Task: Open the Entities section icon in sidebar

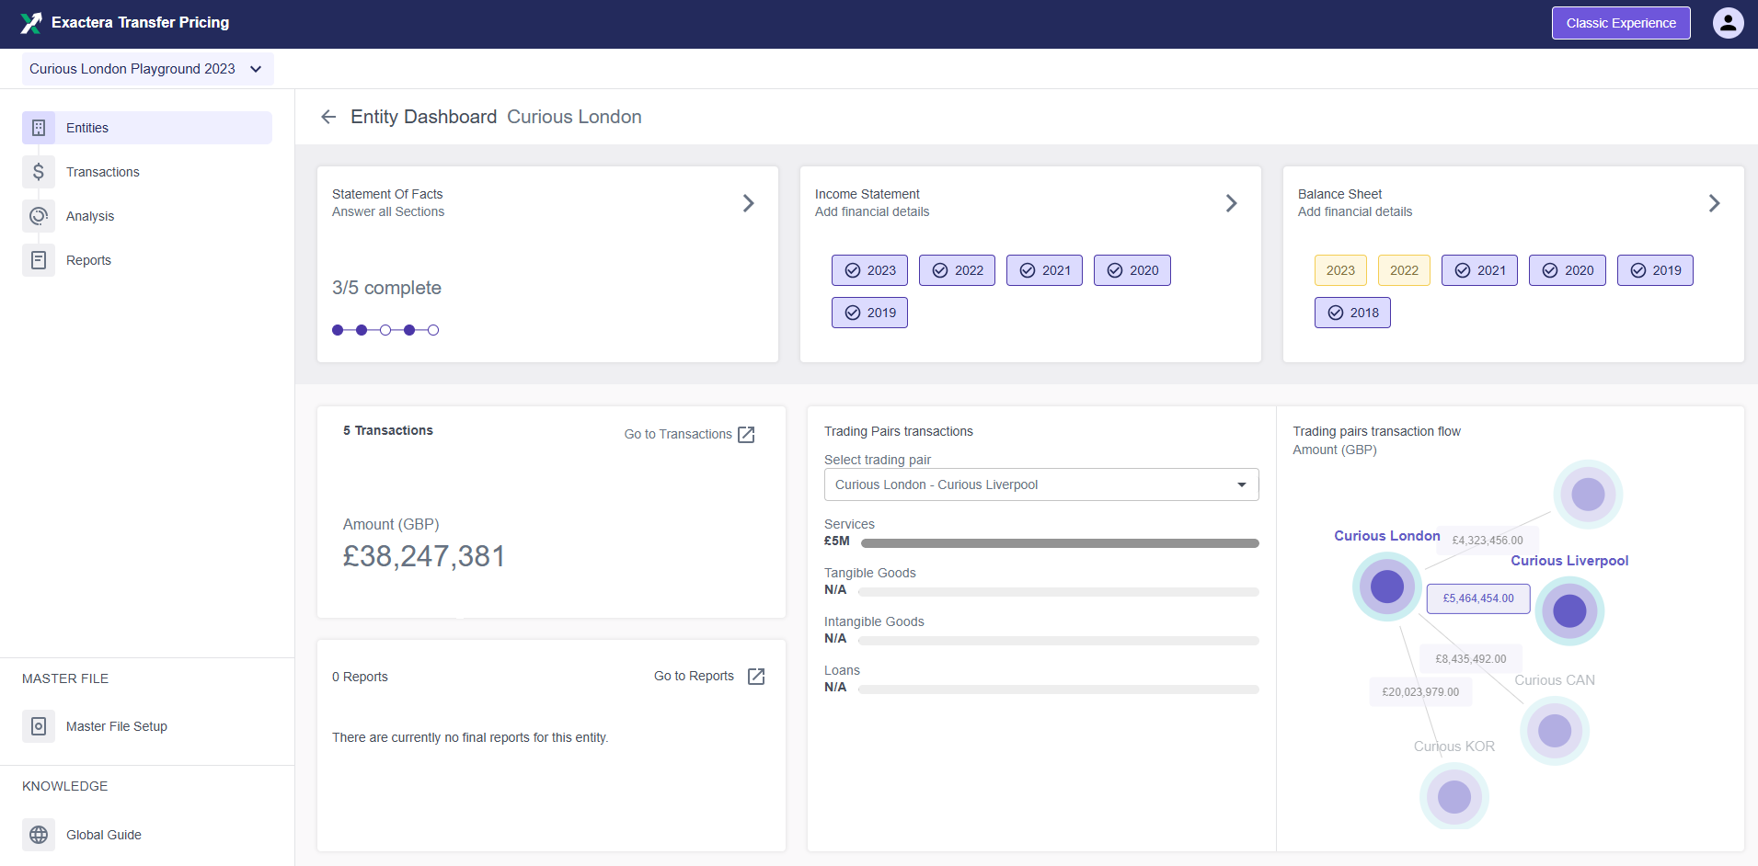Action: pyautogui.click(x=38, y=128)
